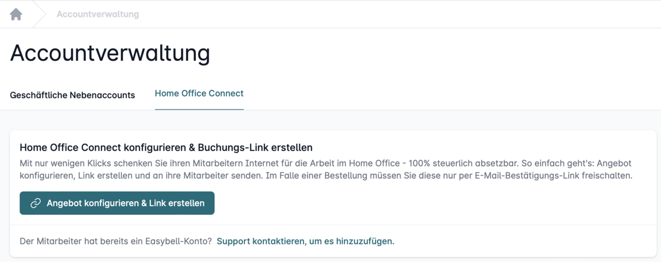The height and width of the screenshot is (262, 661).
Task: Click the large Accountverwaltung page title
Action: click(x=110, y=53)
